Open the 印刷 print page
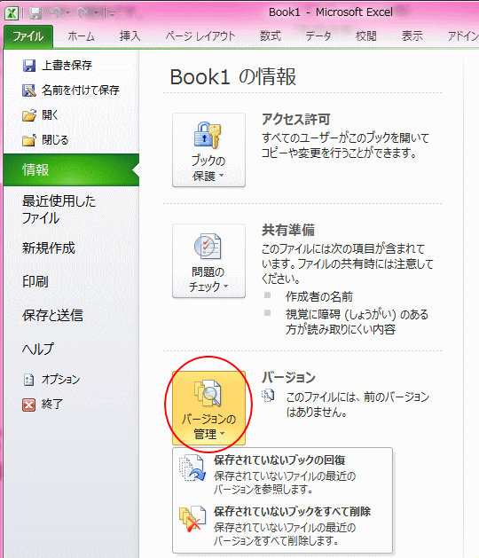The width and height of the screenshot is (479, 558). pyautogui.click(x=35, y=281)
